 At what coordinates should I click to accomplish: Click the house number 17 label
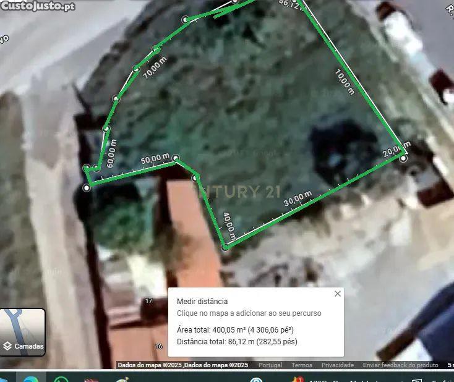pyautogui.click(x=148, y=301)
